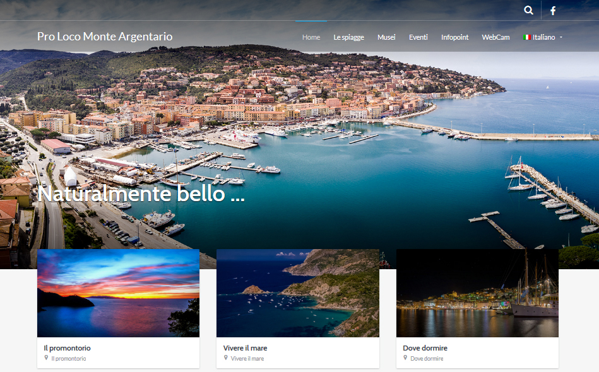Open the Eventi menu item

(418, 37)
